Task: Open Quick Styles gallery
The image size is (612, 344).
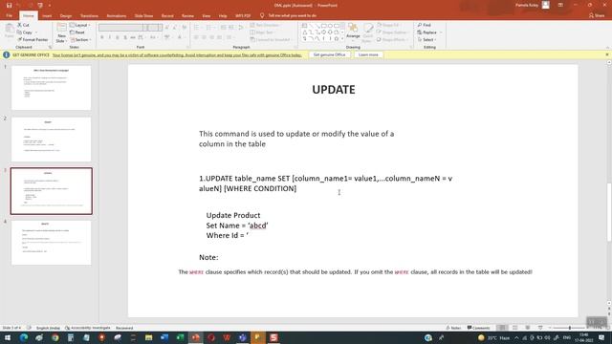Action: point(367,32)
